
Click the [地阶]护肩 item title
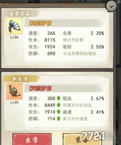(x=40, y=23)
